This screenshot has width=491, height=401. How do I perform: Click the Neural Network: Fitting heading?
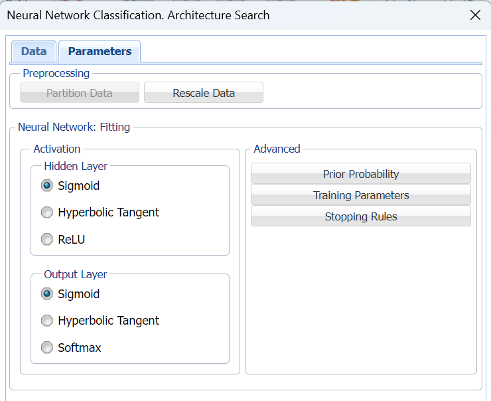click(x=74, y=127)
